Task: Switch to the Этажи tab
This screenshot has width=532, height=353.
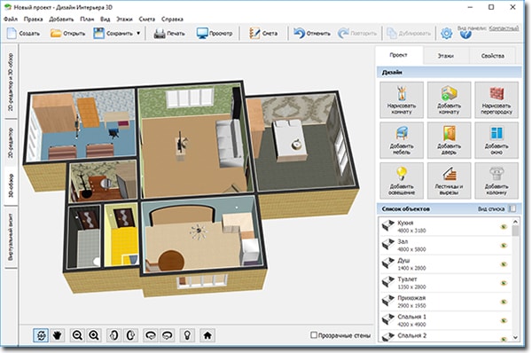Action: click(x=445, y=56)
